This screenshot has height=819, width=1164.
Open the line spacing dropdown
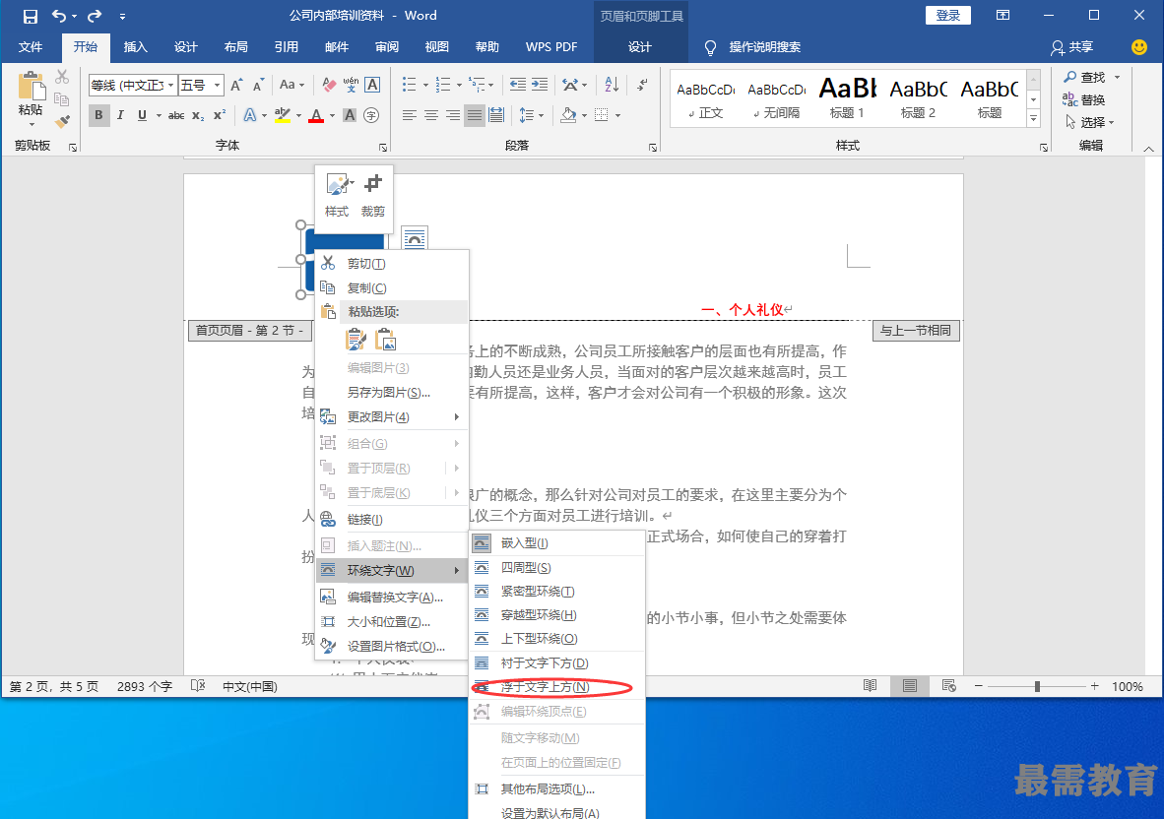tap(532, 115)
